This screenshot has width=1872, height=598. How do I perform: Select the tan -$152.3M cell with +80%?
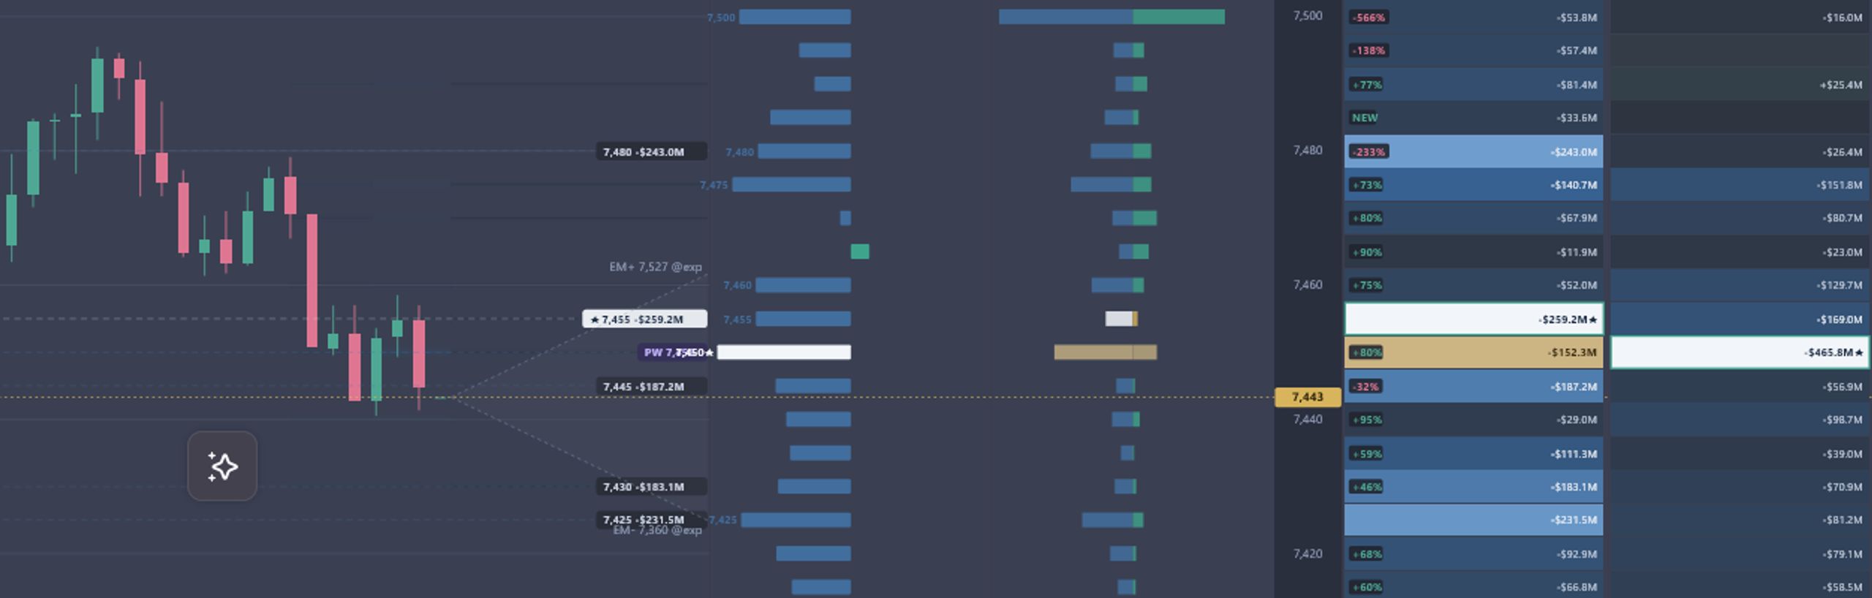[x=1473, y=352]
